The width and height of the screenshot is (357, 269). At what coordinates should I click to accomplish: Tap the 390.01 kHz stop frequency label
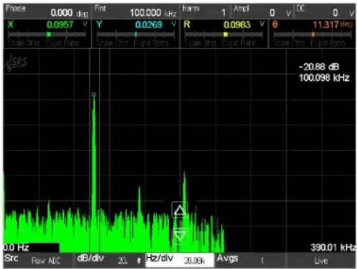click(333, 247)
